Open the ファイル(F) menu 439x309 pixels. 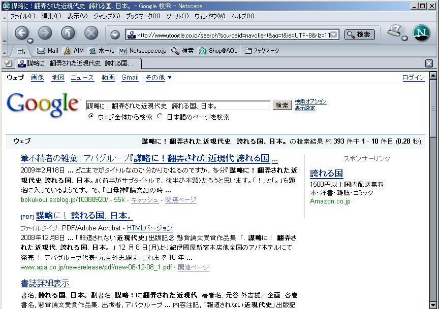click(x=22, y=16)
